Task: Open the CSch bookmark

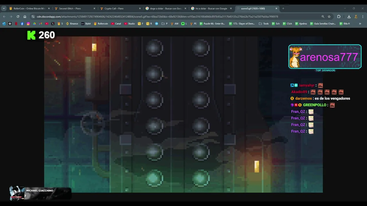Action: pyautogui.click(x=288, y=23)
